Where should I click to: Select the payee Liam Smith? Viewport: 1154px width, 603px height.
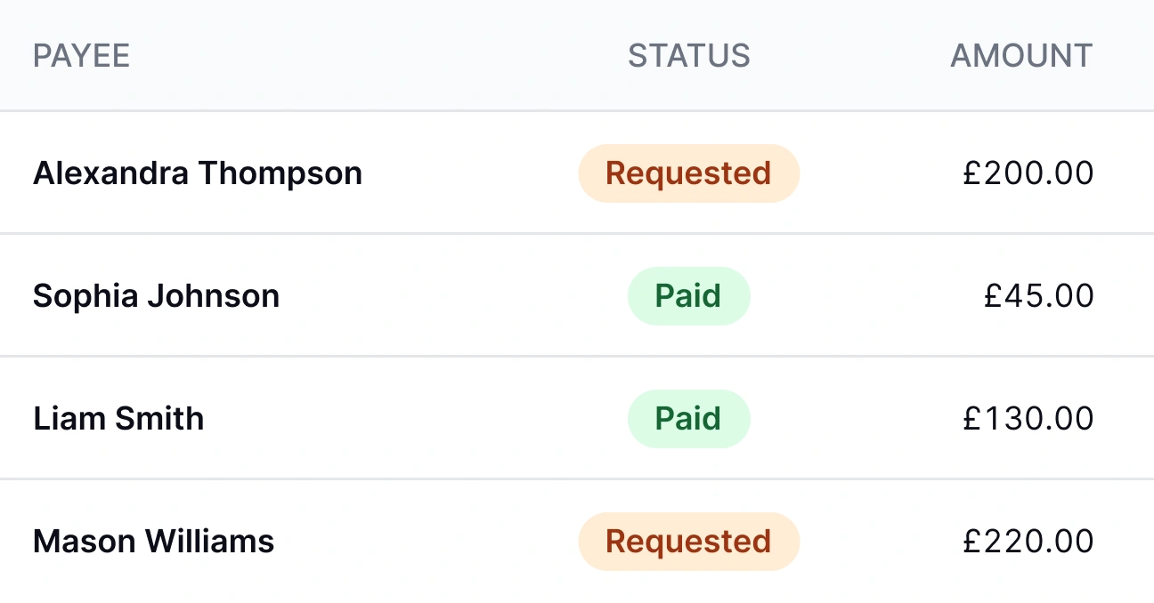118,418
